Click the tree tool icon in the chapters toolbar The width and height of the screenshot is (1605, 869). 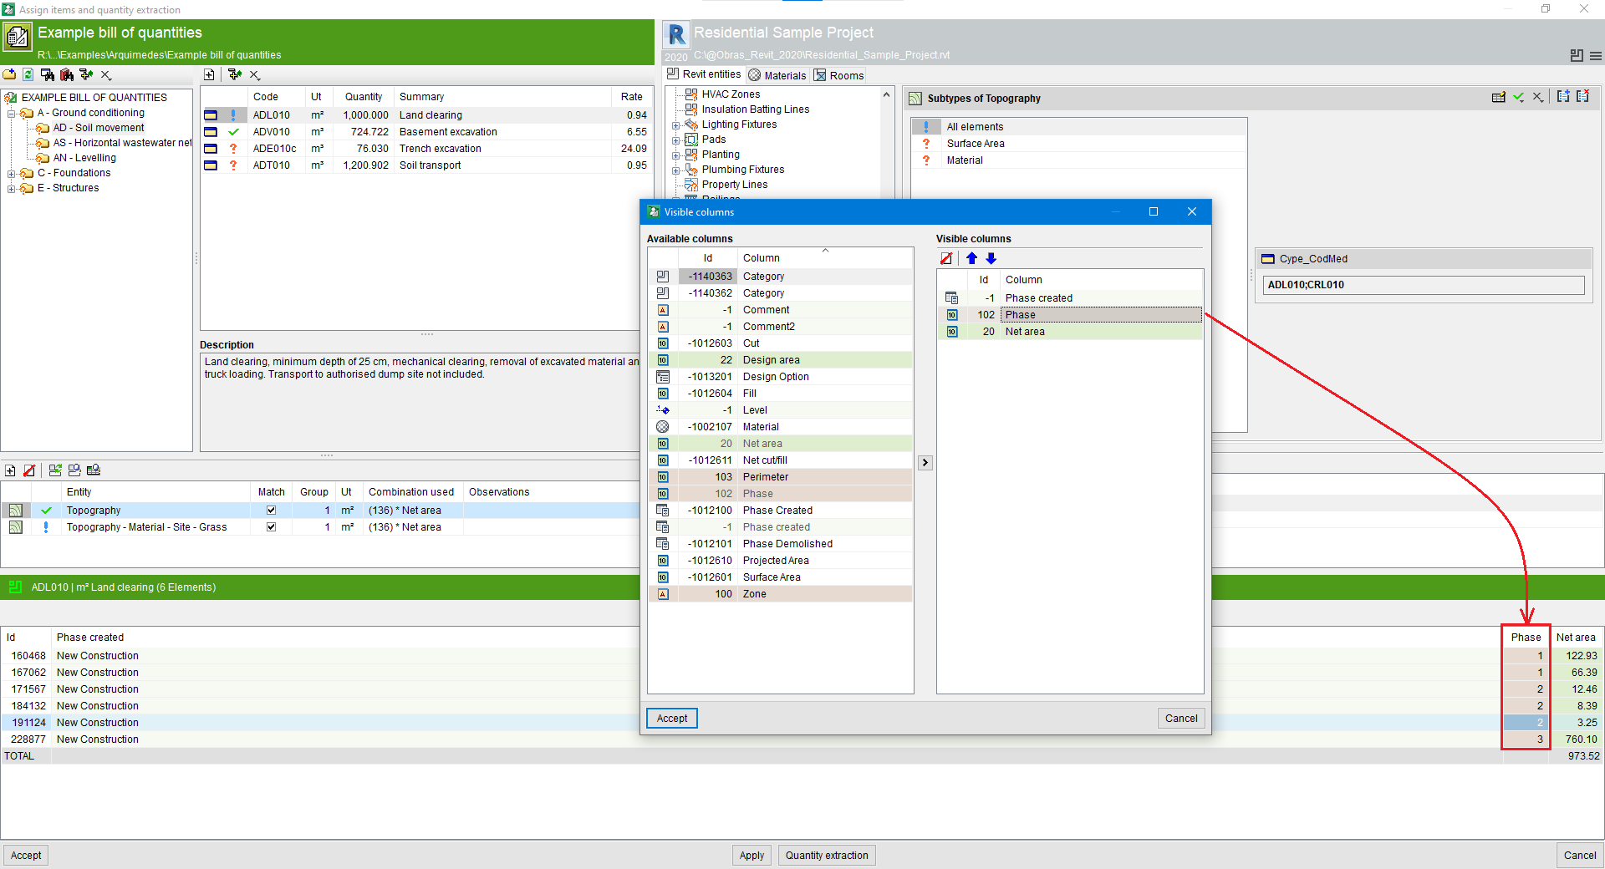pos(86,74)
